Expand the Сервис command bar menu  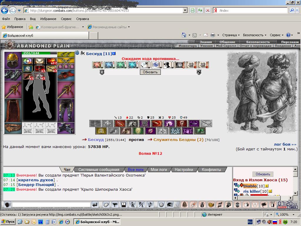click(x=277, y=35)
